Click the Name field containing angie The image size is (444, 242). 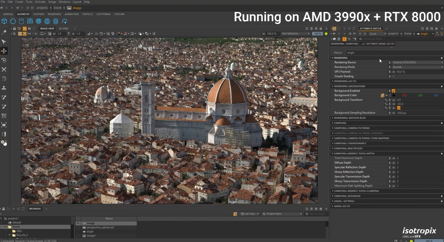(x=395, y=53)
